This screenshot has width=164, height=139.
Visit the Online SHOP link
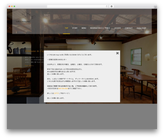click(x=141, y=28)
